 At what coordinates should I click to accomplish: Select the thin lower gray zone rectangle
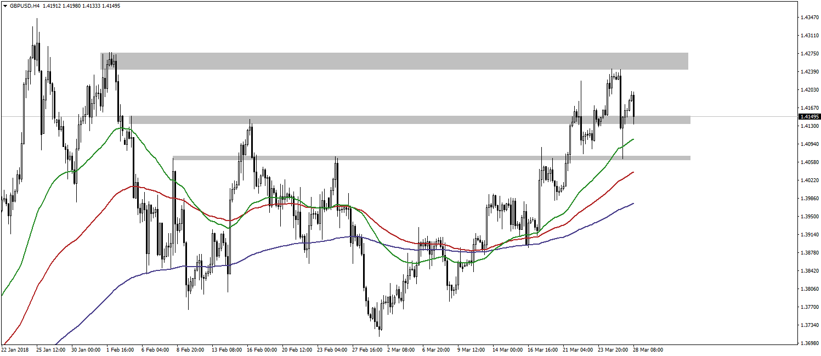tap(432, 158)
